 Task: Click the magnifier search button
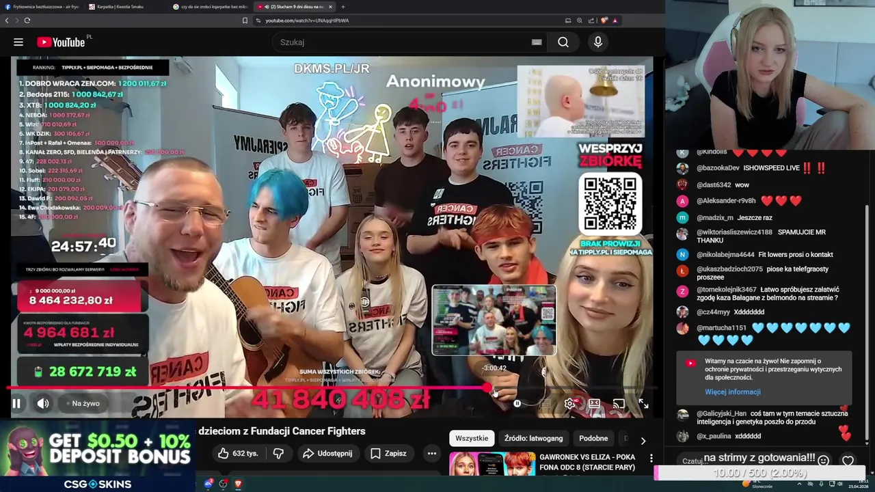tap(563, 42)
